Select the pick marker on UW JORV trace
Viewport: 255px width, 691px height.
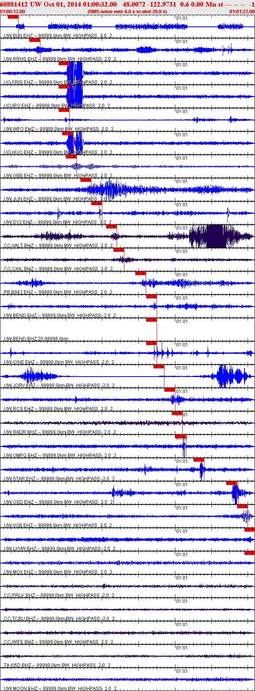pyautogui.click(x=159, y=366)
